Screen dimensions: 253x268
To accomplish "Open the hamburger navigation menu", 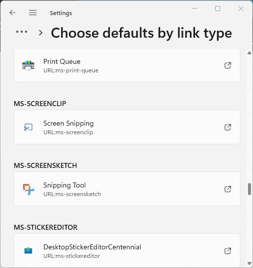I will [x=33, y=13].
